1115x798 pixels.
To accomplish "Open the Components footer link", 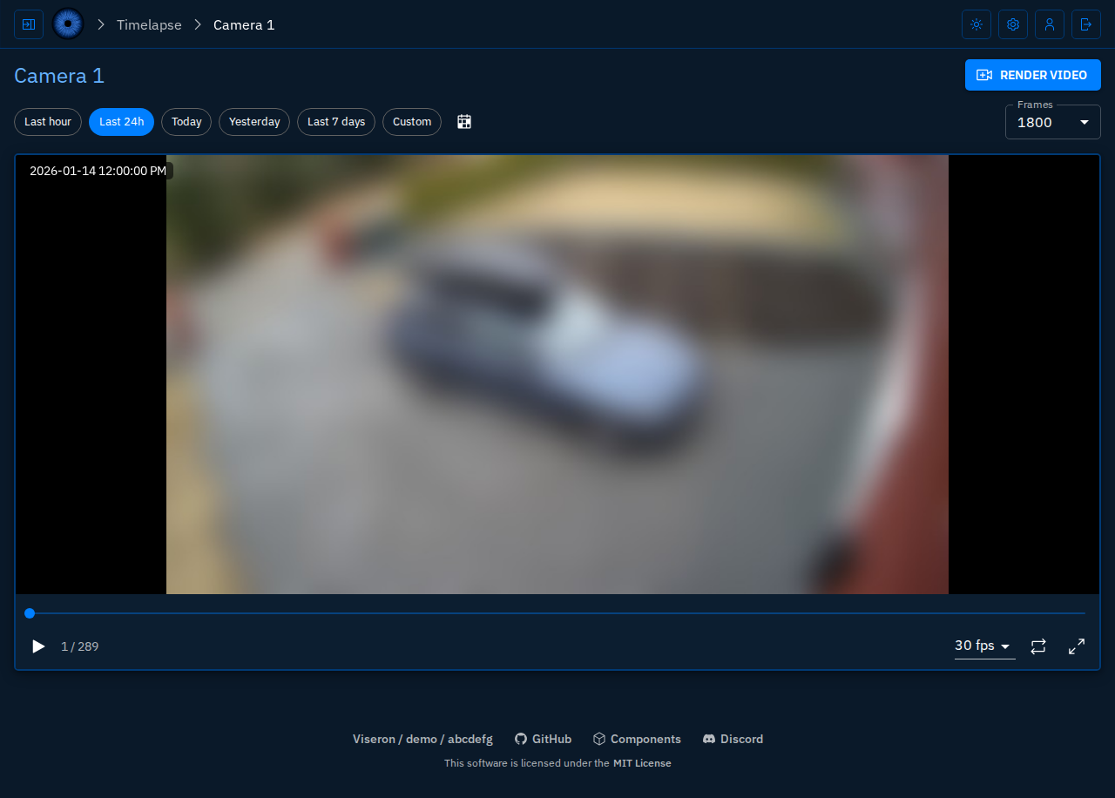I will 637,739.
